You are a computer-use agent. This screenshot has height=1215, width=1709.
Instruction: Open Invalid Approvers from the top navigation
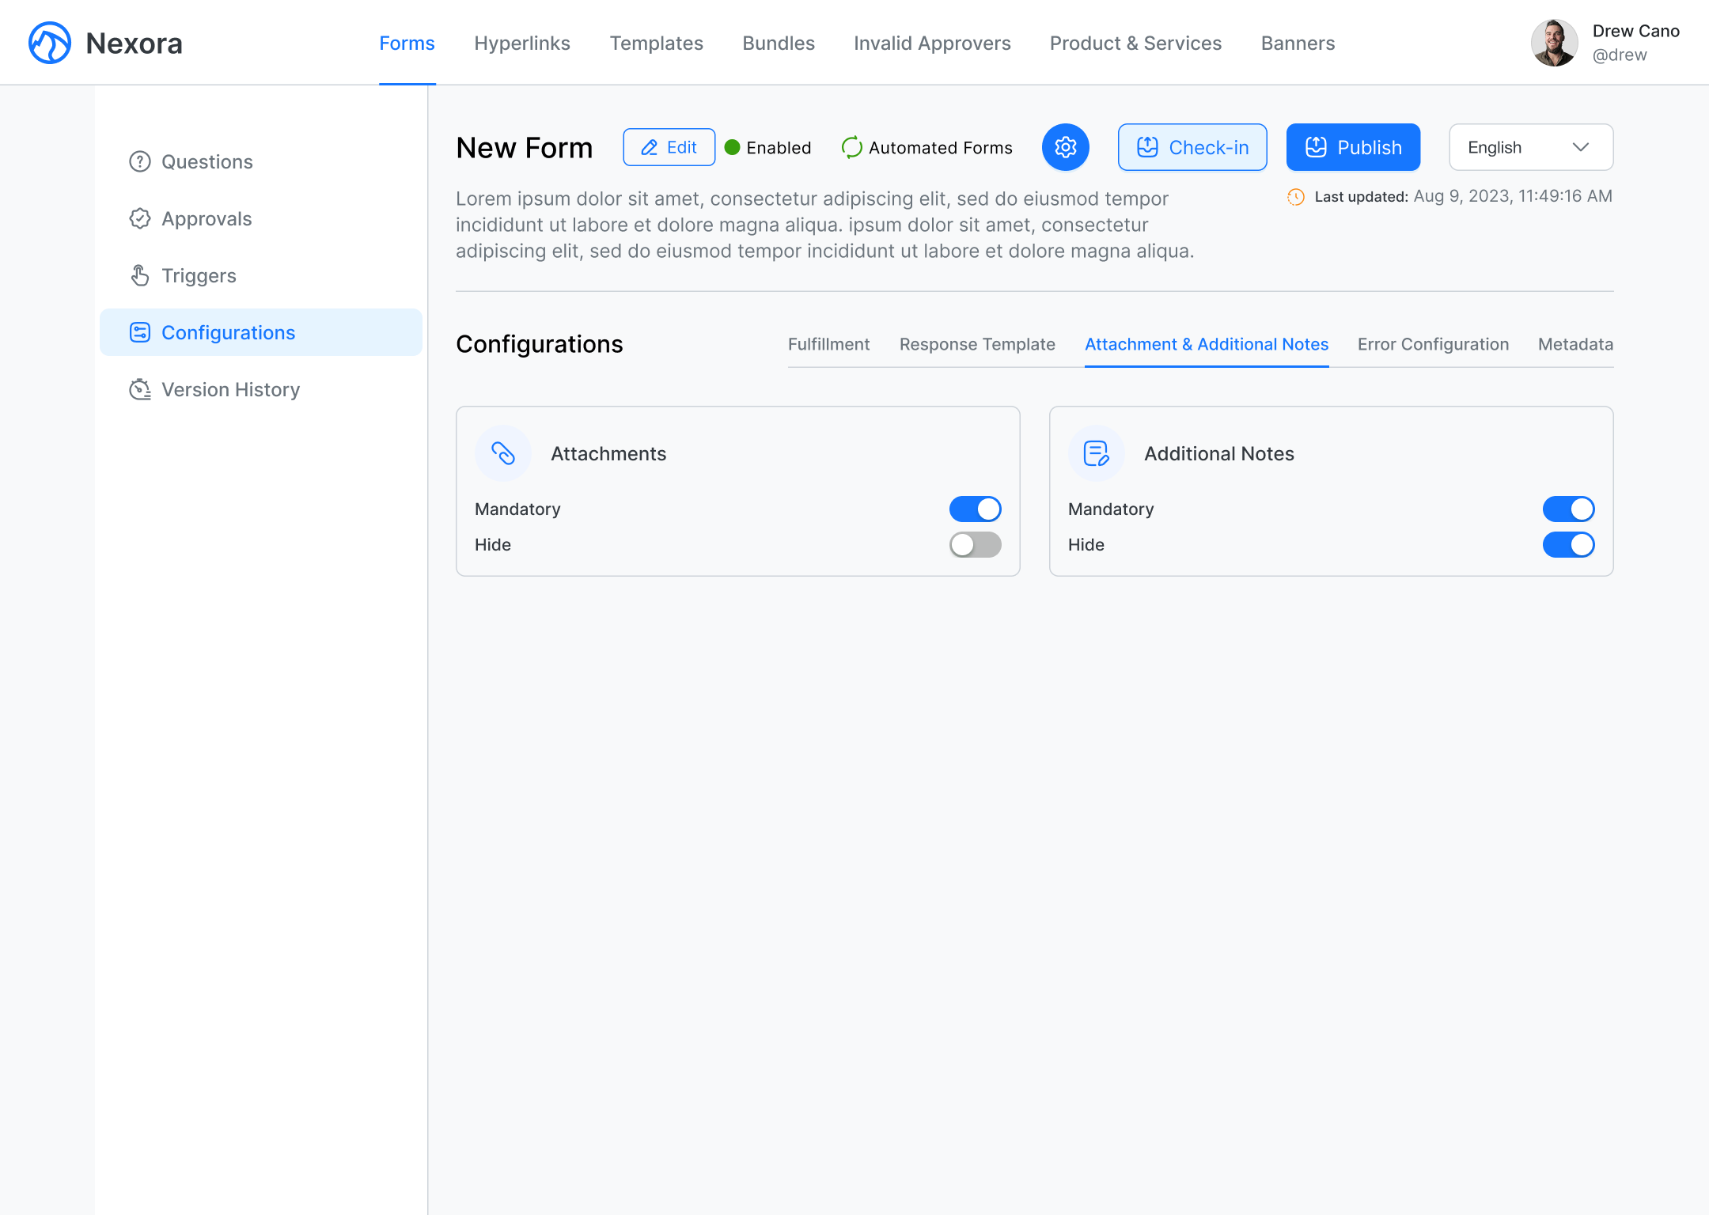tap(932, 44)
